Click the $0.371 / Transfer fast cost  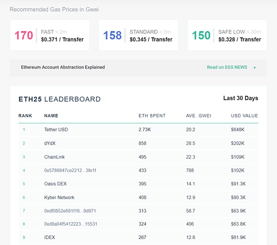click(x=62, y=40)
